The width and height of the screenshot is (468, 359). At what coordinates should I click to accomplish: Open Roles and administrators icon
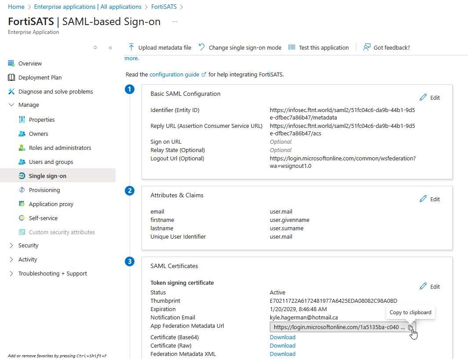[x=22, y=147]
